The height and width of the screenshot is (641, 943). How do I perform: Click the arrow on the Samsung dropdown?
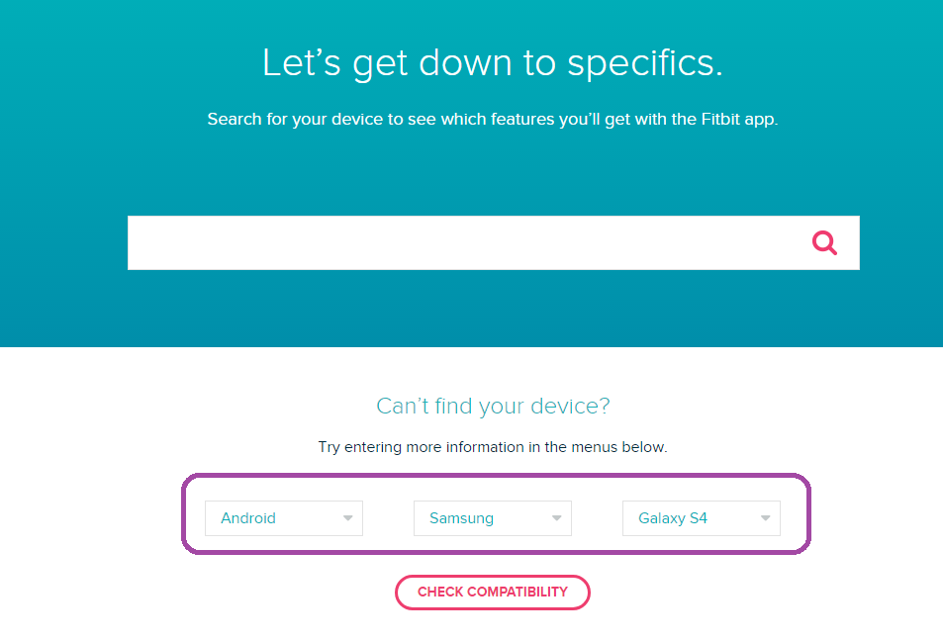556,518
